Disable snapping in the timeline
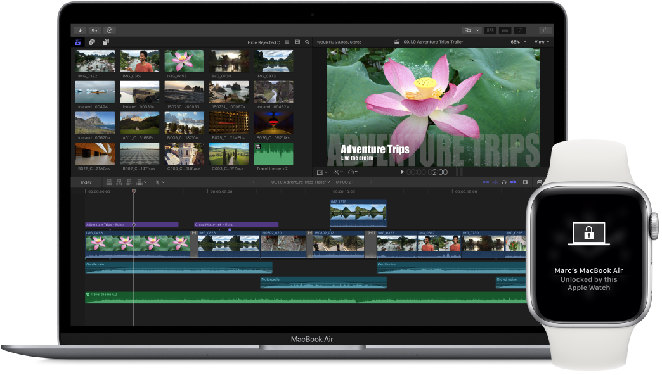 513,182
